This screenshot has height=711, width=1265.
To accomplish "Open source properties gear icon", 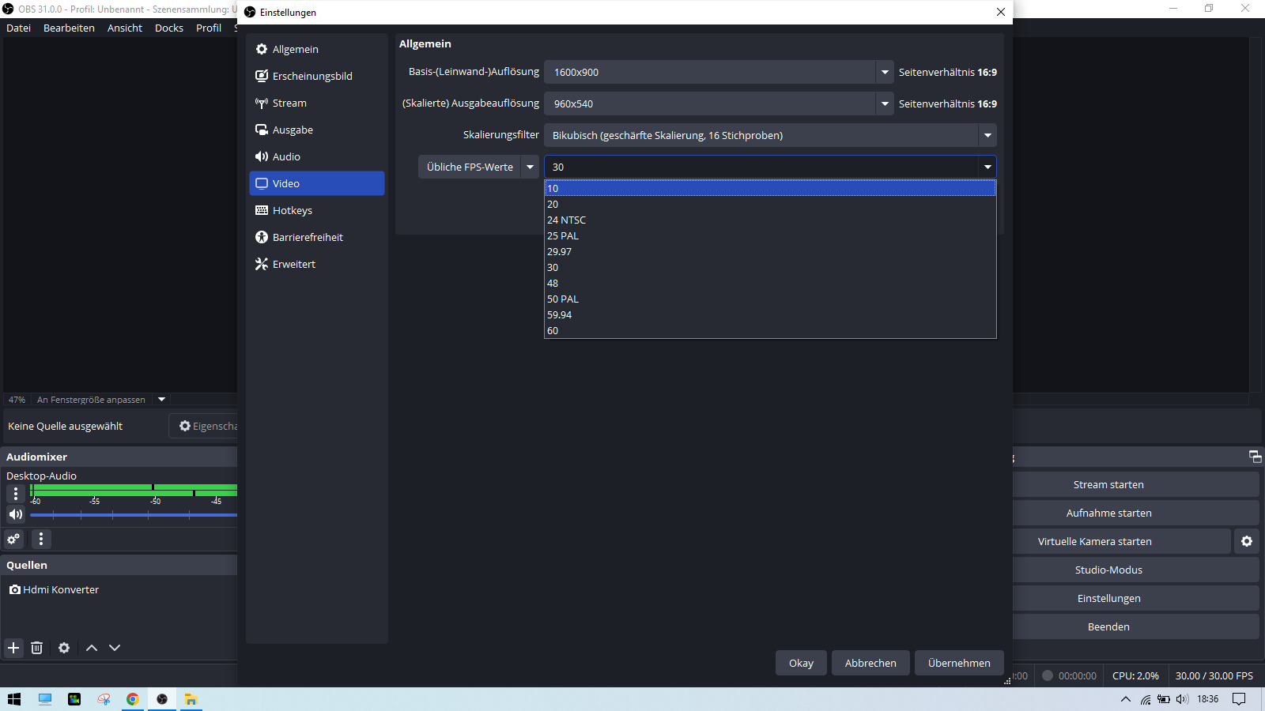I will 64,648.
